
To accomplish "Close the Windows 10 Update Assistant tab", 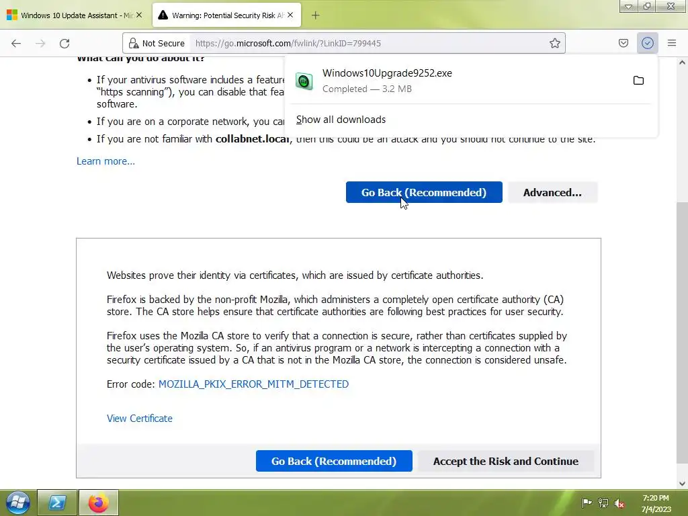I will (139, 15).
